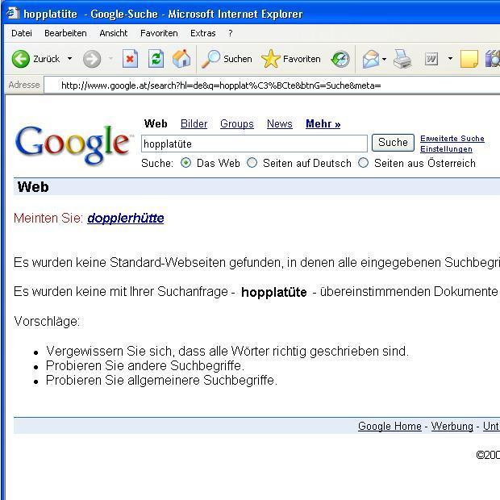Open Einstellungen link
This screenshot has width=500, height=500.
(x=446, y=149)
